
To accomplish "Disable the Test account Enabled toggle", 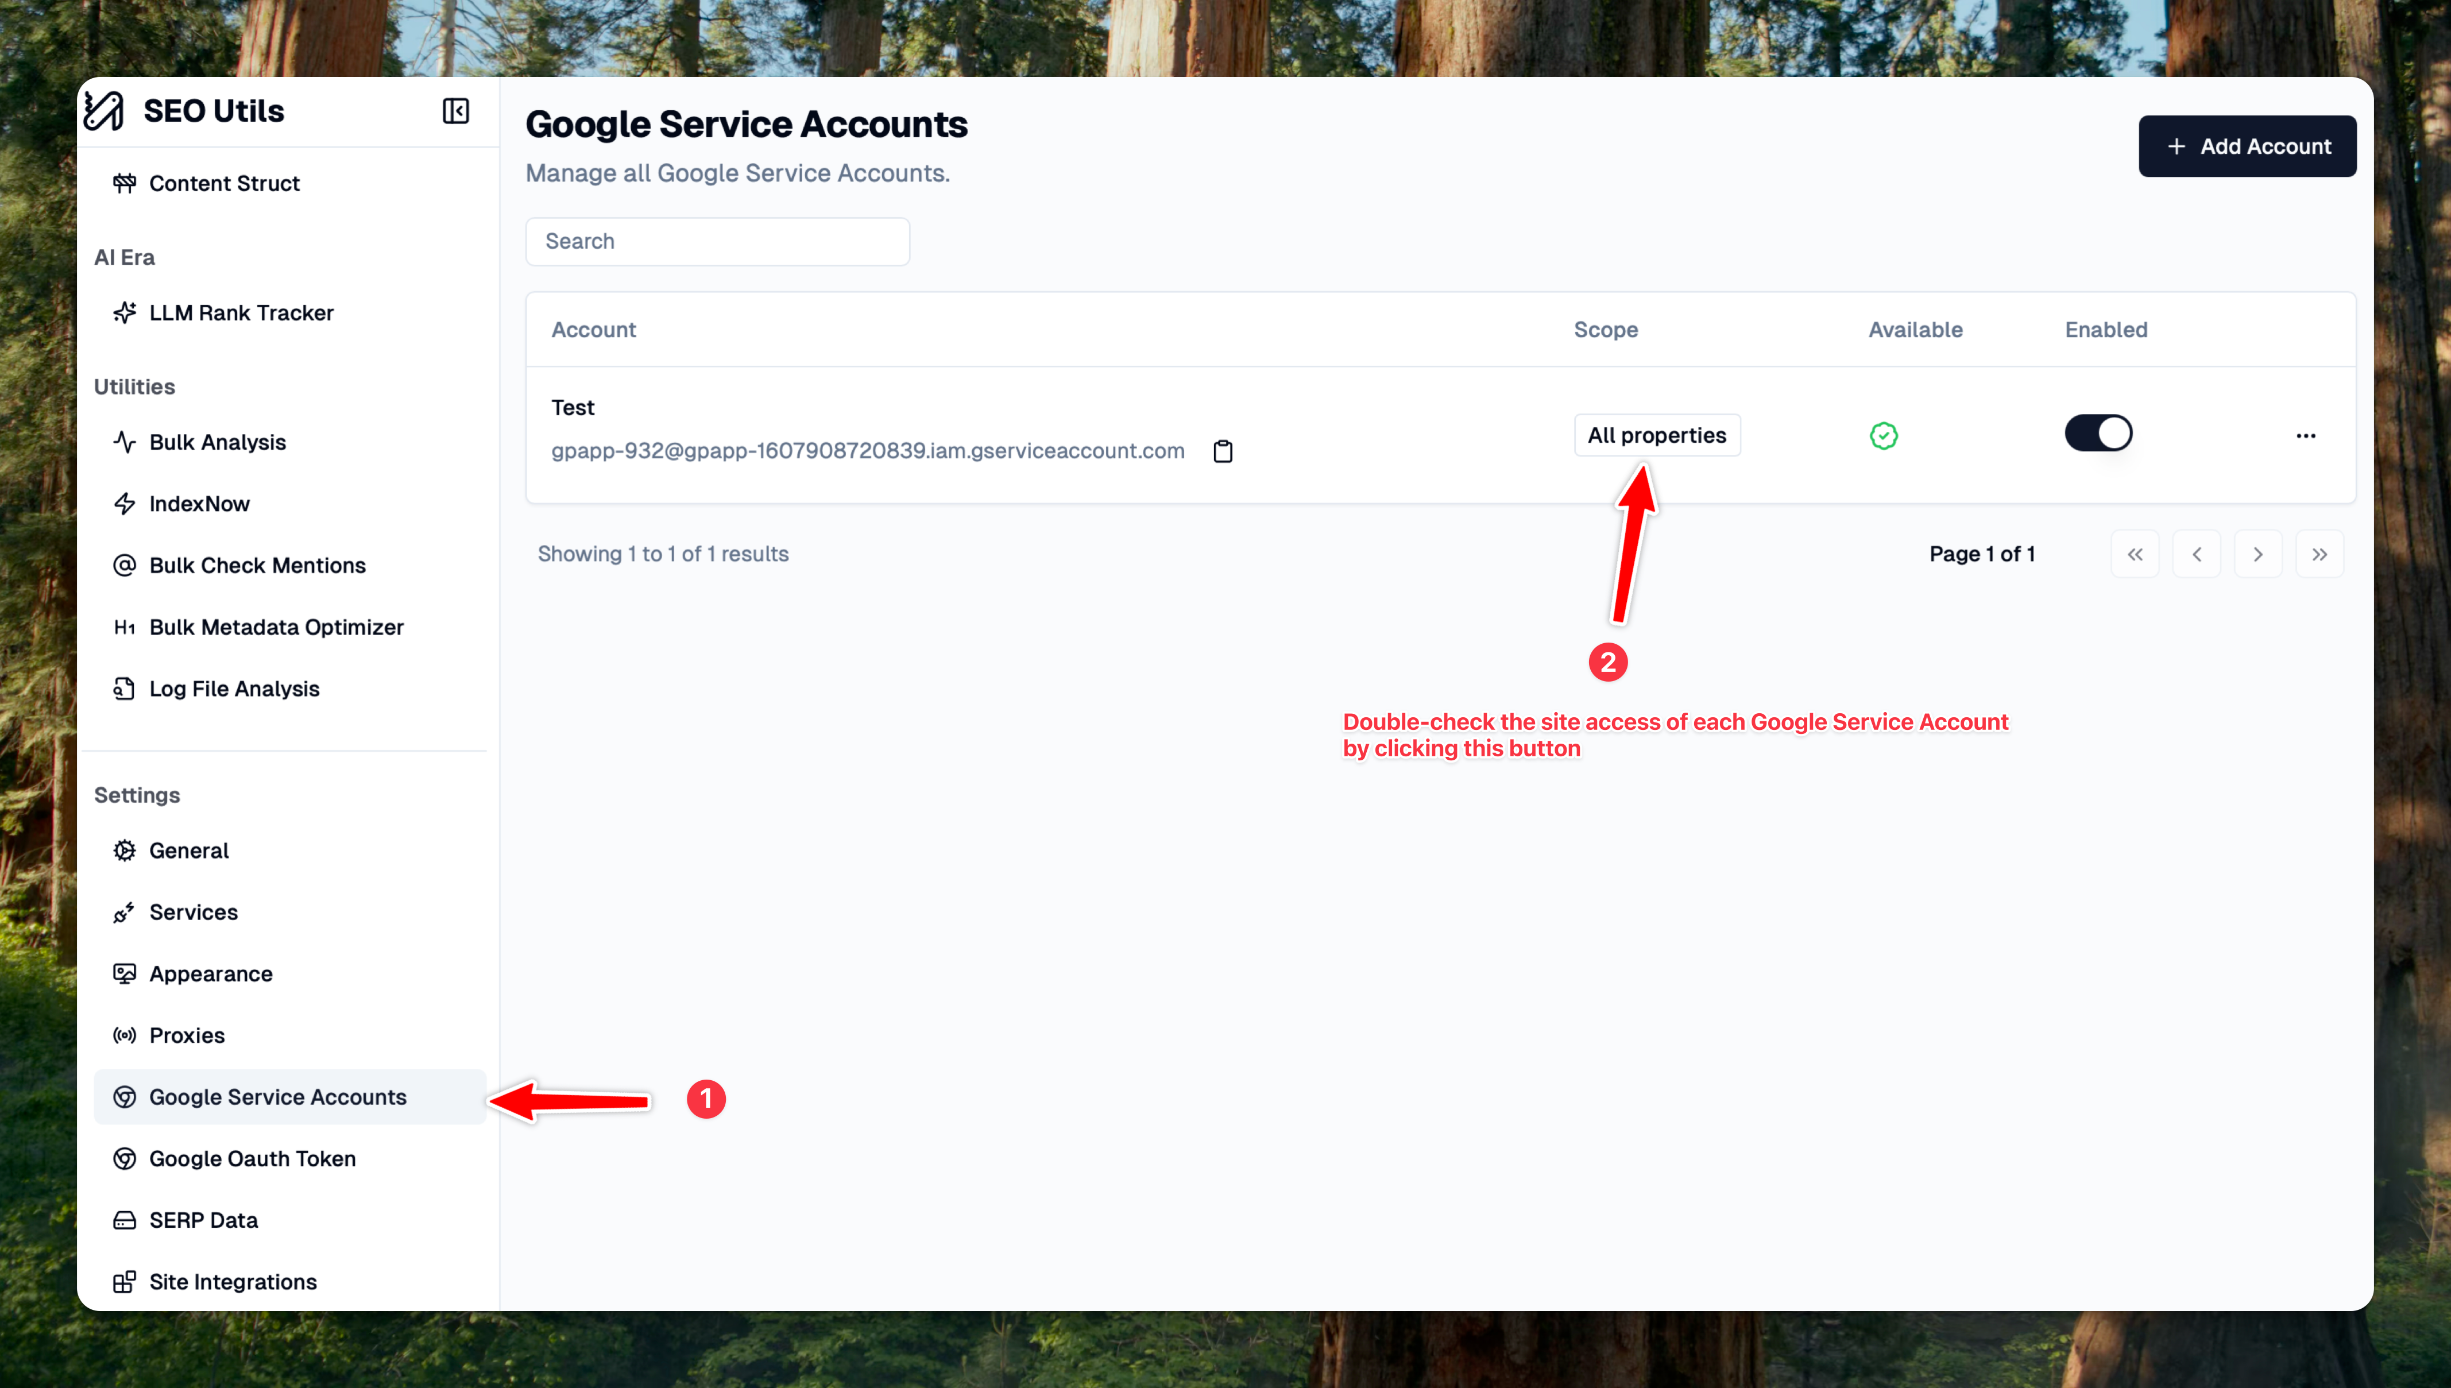I will point(2097,434).
